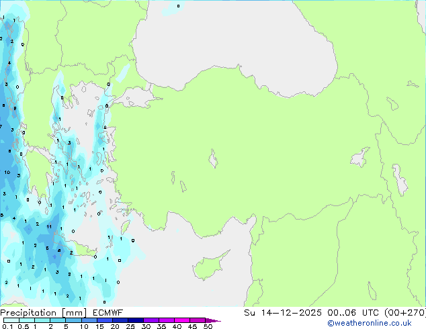426x329 pixels.
Task: Click the '30' legend scale label
Action: coord(146,326)
